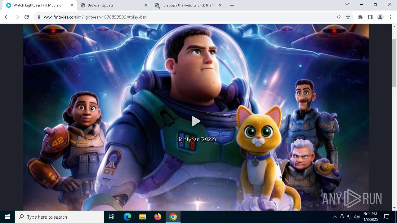397x223 pixels.
Task: Select Chrome icon in taskbar
Action: (173, 217)
